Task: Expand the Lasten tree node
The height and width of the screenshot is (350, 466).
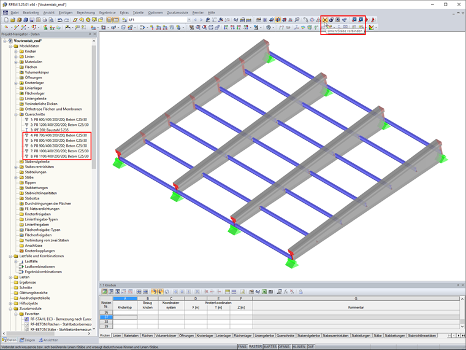Action: click(x=10, y=277)
